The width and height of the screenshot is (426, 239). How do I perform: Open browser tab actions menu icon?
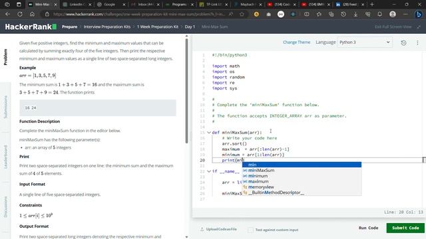(19, 5)
